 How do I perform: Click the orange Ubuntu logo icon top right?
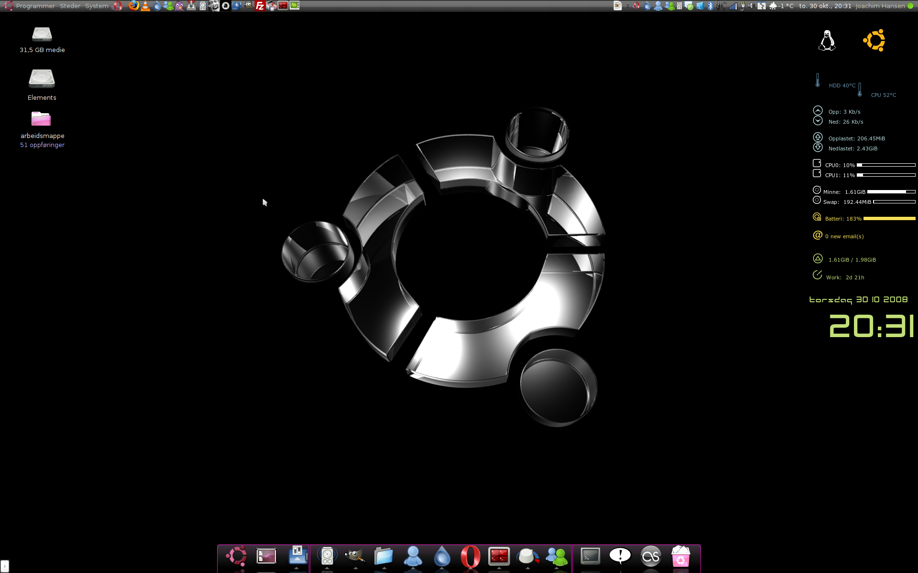874,41
